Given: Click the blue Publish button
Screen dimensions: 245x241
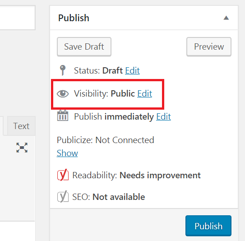Looking at the screenshot, I should (208, 226).
